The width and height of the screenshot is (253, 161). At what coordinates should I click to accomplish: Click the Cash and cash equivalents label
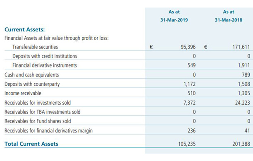coord(31,75)
